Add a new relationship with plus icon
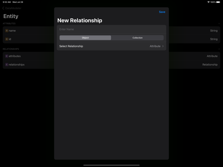Viewport: 223px width, 167px height. pos(219,49)
